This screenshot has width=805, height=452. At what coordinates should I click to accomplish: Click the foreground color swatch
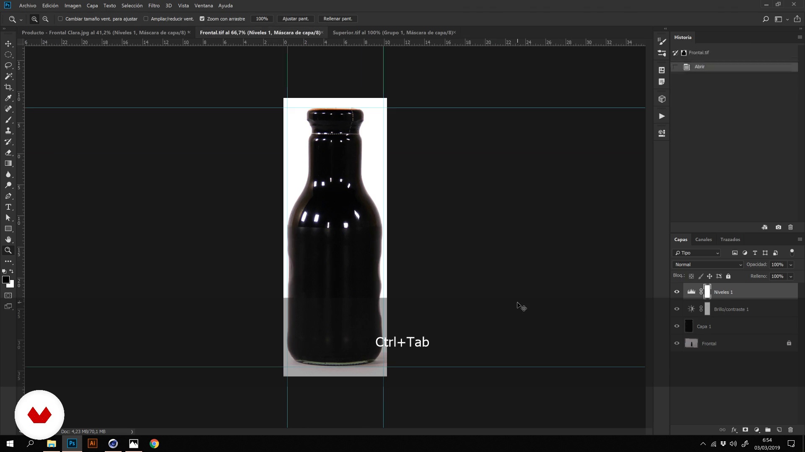click(x=5, y=280)
